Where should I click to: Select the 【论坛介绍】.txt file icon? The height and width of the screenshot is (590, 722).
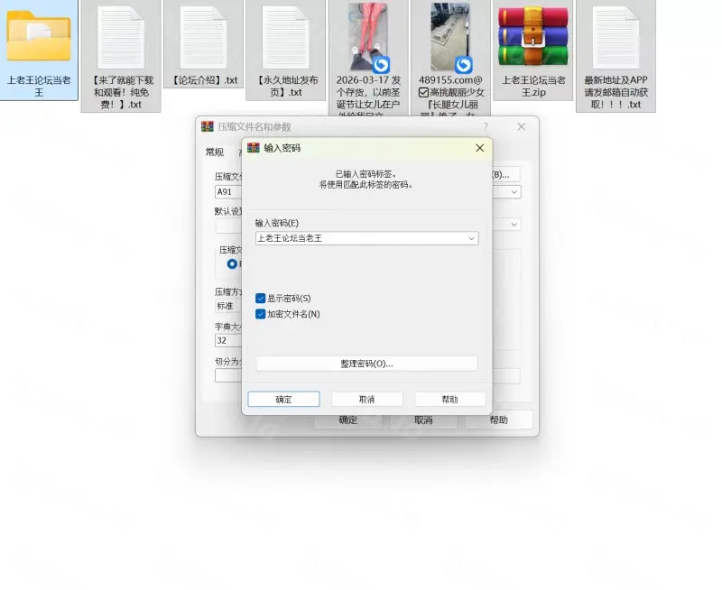click(x=204, y=38)
